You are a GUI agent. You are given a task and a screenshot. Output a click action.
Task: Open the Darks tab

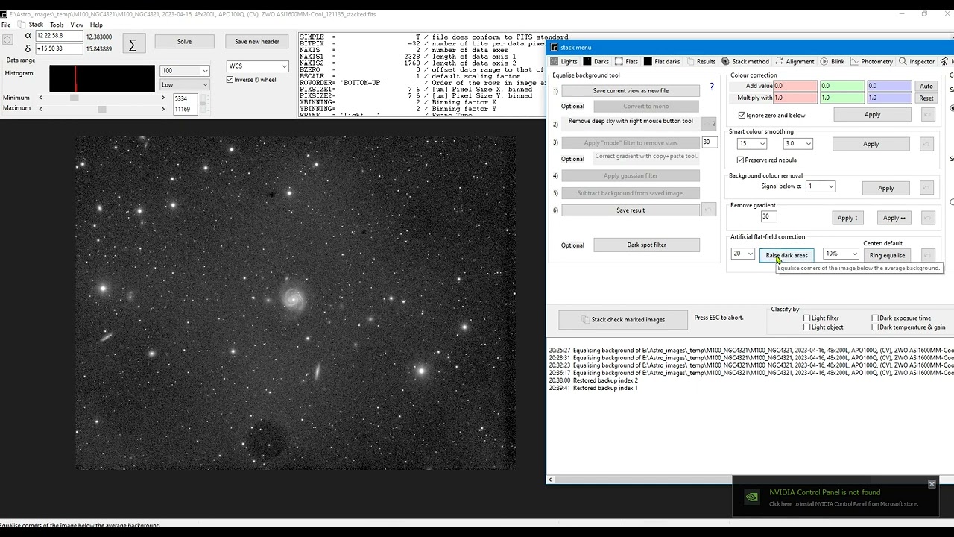tap(596, 61)
